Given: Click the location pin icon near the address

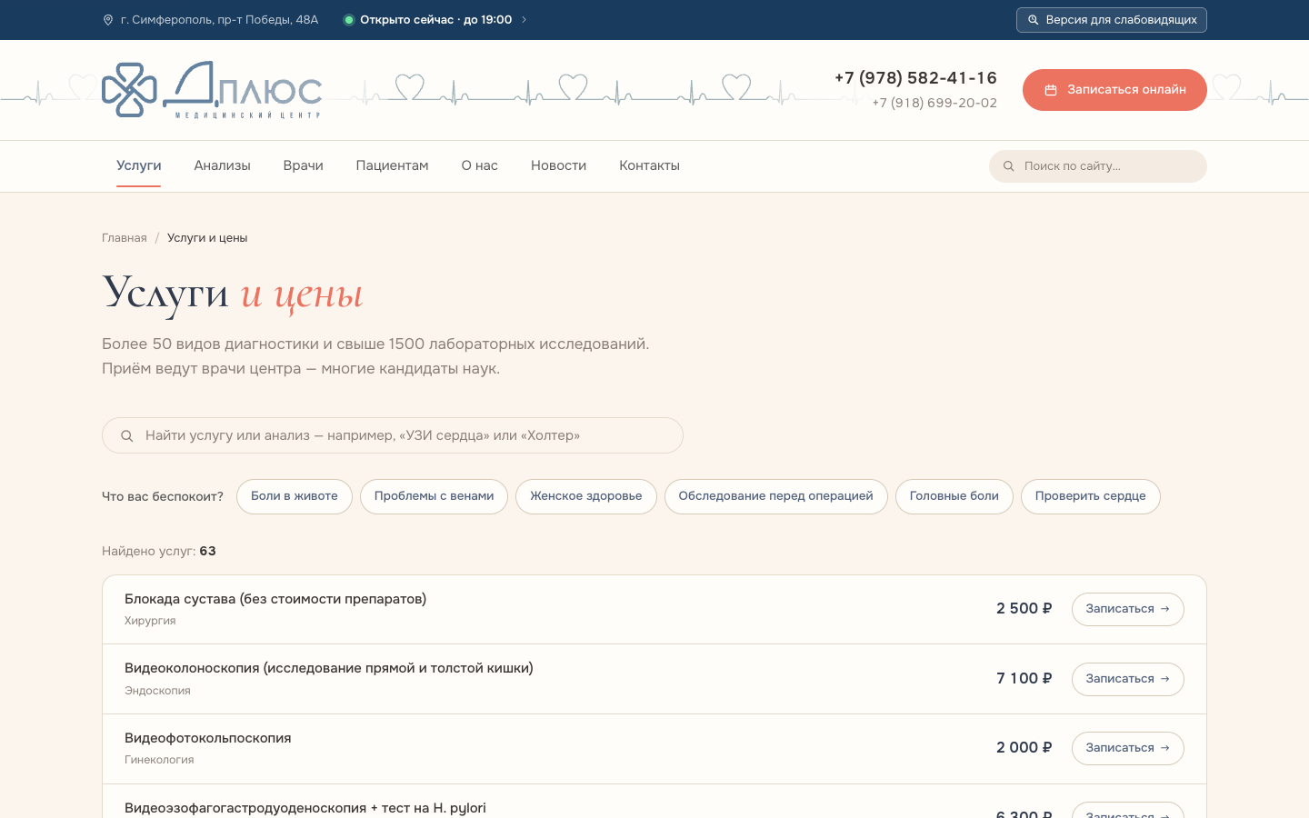Looking at the screenshot, I should click(108, 20).
